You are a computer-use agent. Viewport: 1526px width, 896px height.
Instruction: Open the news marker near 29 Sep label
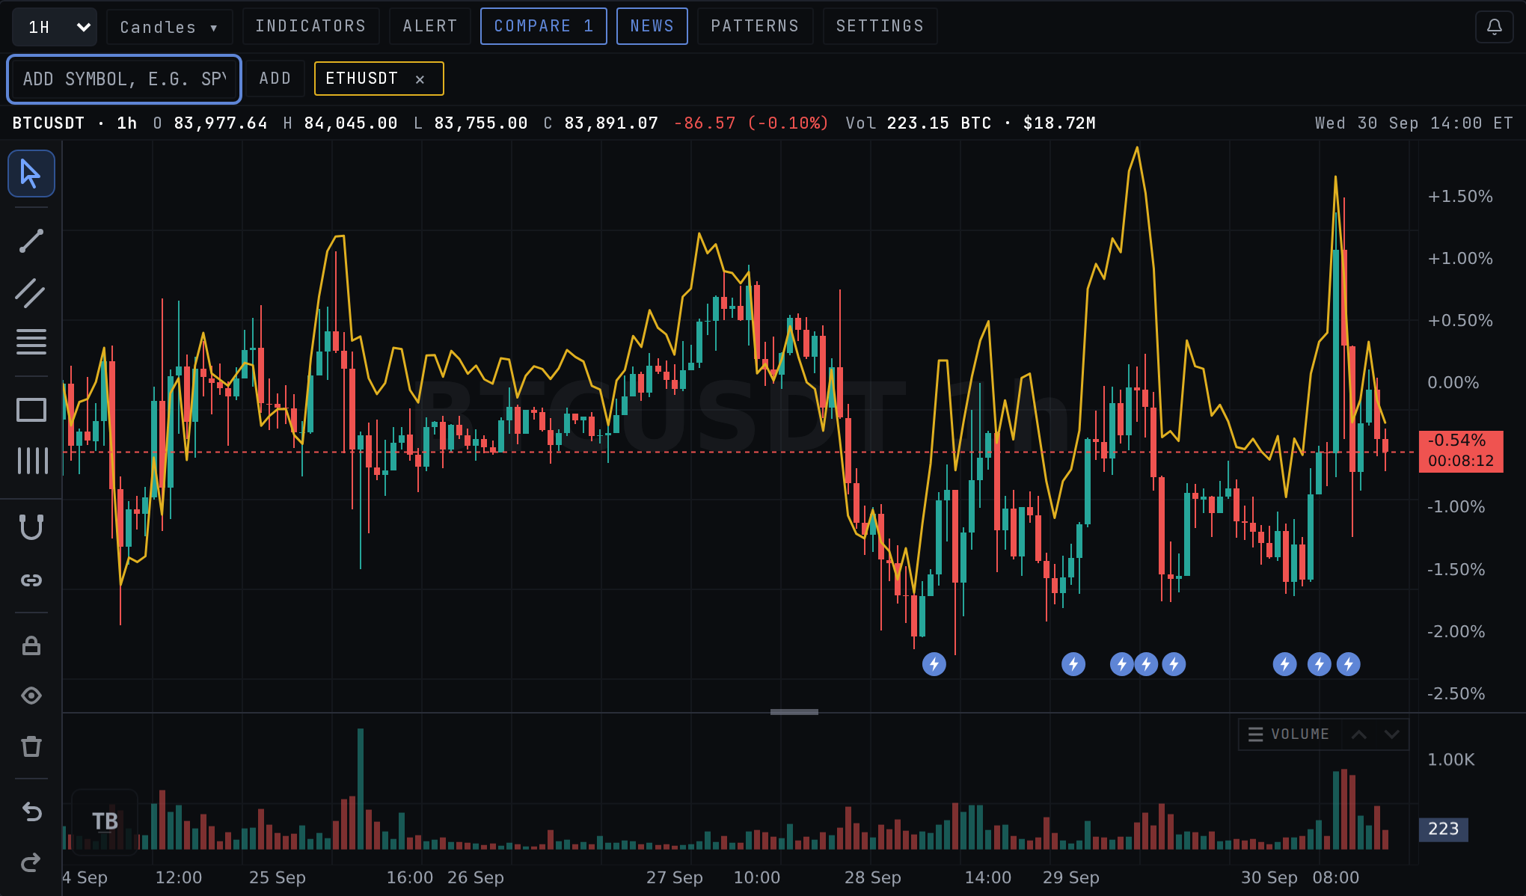coord(1073,664)
